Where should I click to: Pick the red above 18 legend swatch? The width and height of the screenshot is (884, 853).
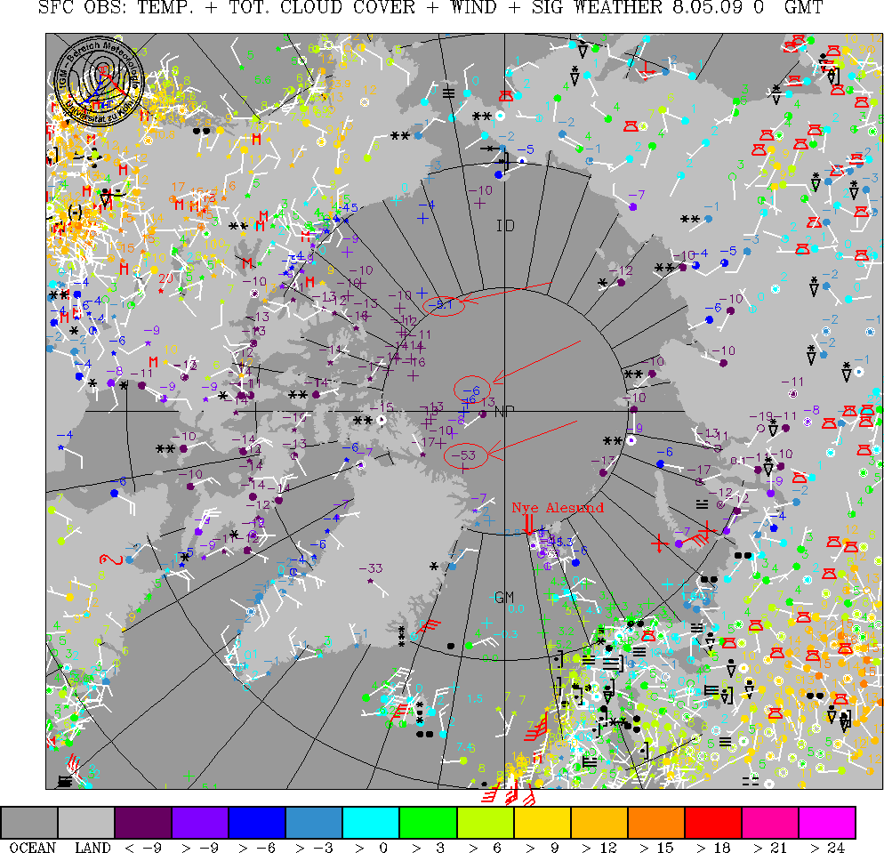[712, 822]
